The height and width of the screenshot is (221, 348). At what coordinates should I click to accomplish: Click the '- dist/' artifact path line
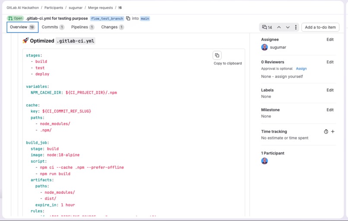(x=48, y=199)
